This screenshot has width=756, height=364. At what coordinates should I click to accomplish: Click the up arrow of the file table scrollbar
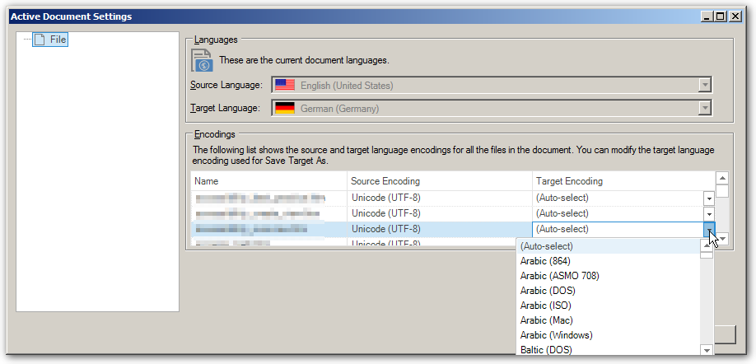pyautogui.click(x=721, y=179)
